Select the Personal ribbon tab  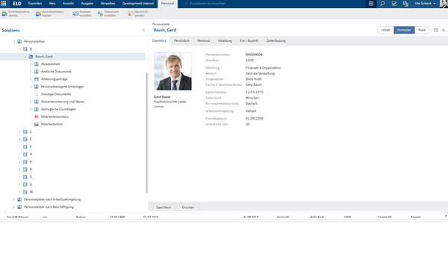pos(167,4)
